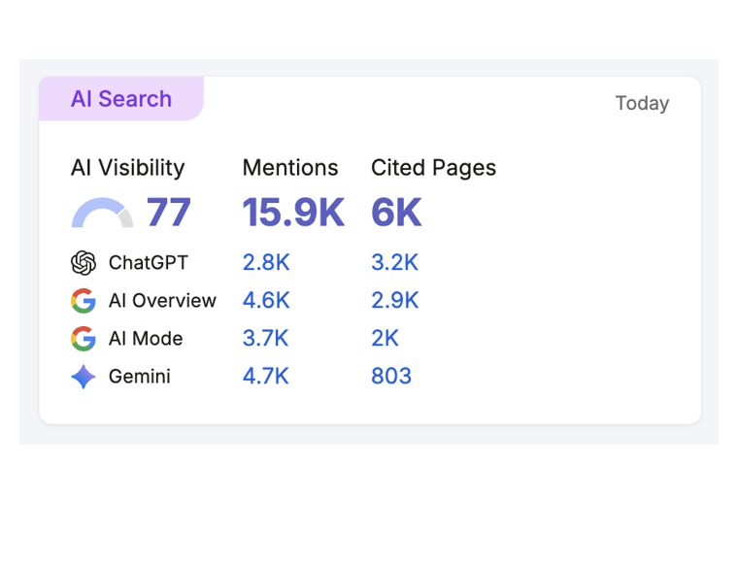Viewport: 738px width, 563px height.
Task: Open Gemini cited pages 803
Action: pyautogui.click(x=391, y=377)
